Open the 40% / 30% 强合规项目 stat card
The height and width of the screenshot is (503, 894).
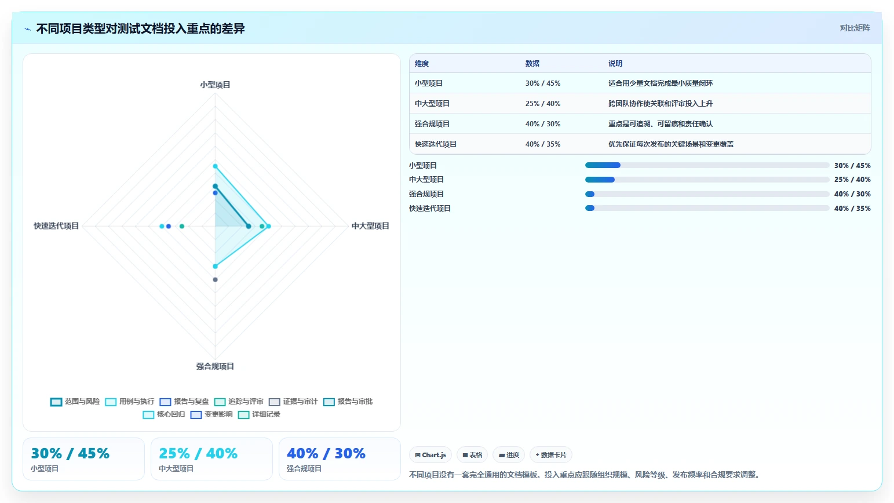point(340,459)
